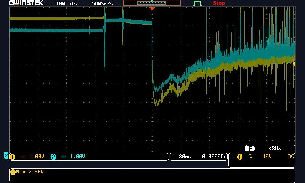Image resolution: width=305 pixels, height=183 pixels.
Task: Click the waveform memory overview bar
Action: pos(152,3)
